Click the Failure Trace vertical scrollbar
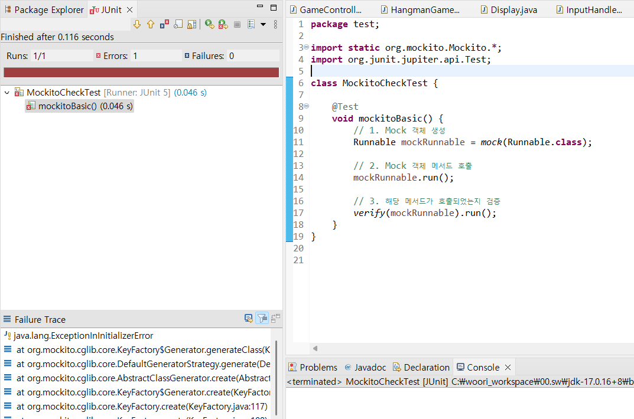634x419 pixels. pyautogui.click(x=276, y=378)
